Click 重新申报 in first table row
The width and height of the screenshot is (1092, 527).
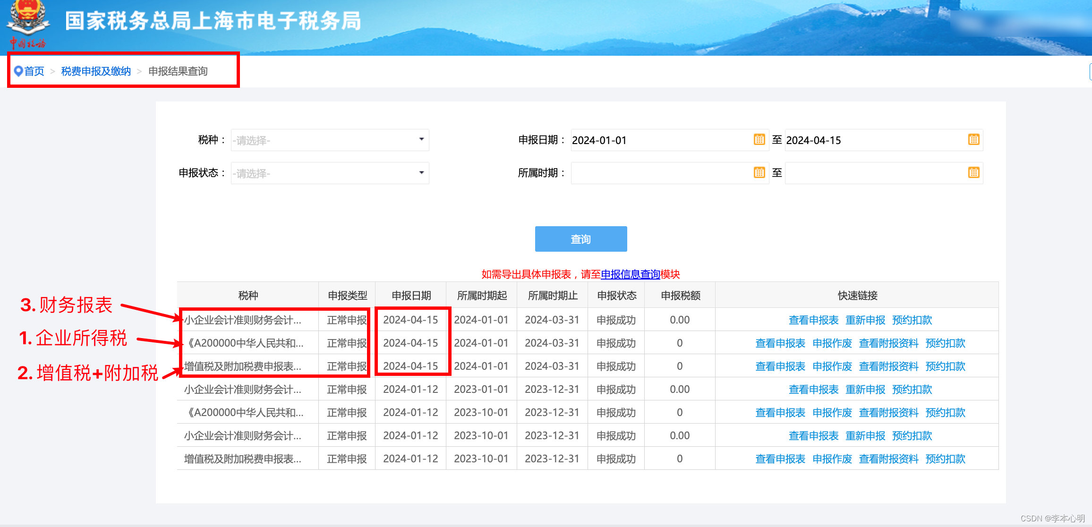[865, 320]
